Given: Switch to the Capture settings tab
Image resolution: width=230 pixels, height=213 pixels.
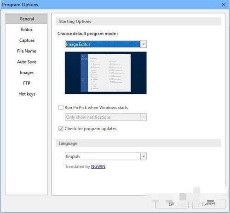Looking at the screenshot, I should tap(26, 40).
